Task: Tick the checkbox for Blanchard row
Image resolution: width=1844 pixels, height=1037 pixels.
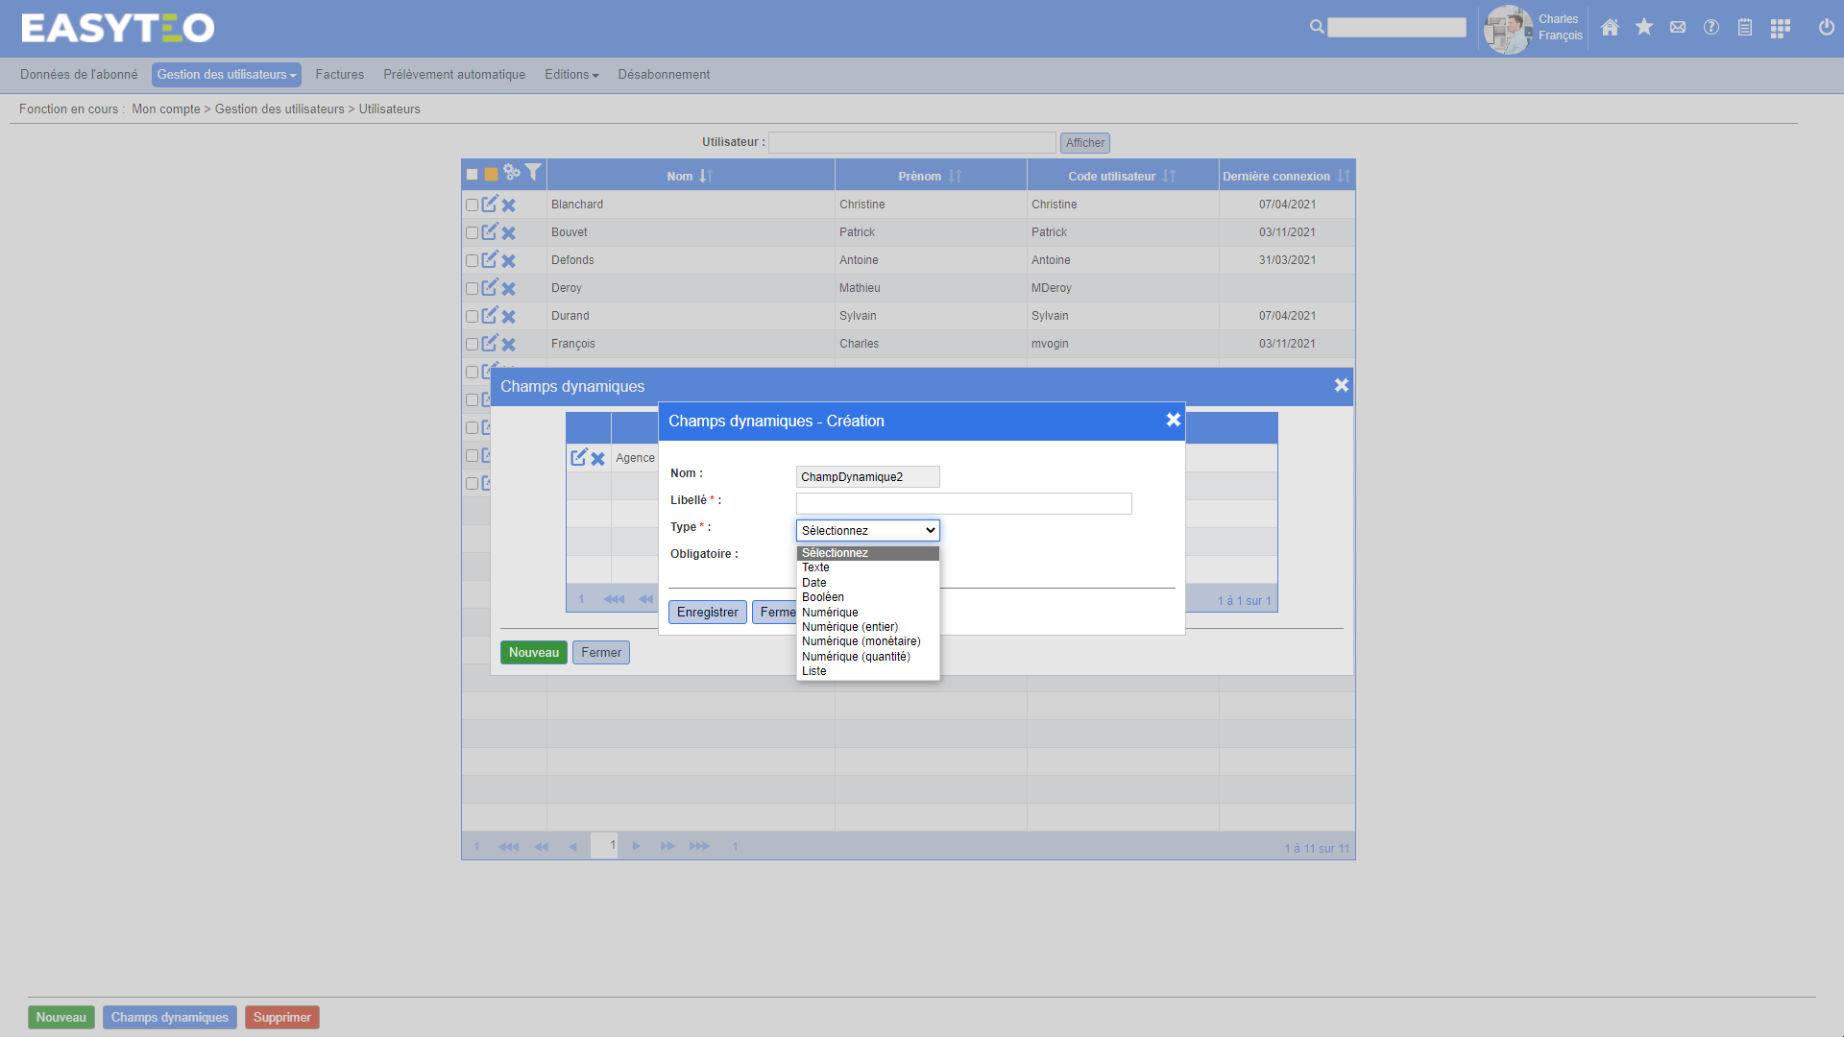Action: pyautogui.click(x=472, y=205)
